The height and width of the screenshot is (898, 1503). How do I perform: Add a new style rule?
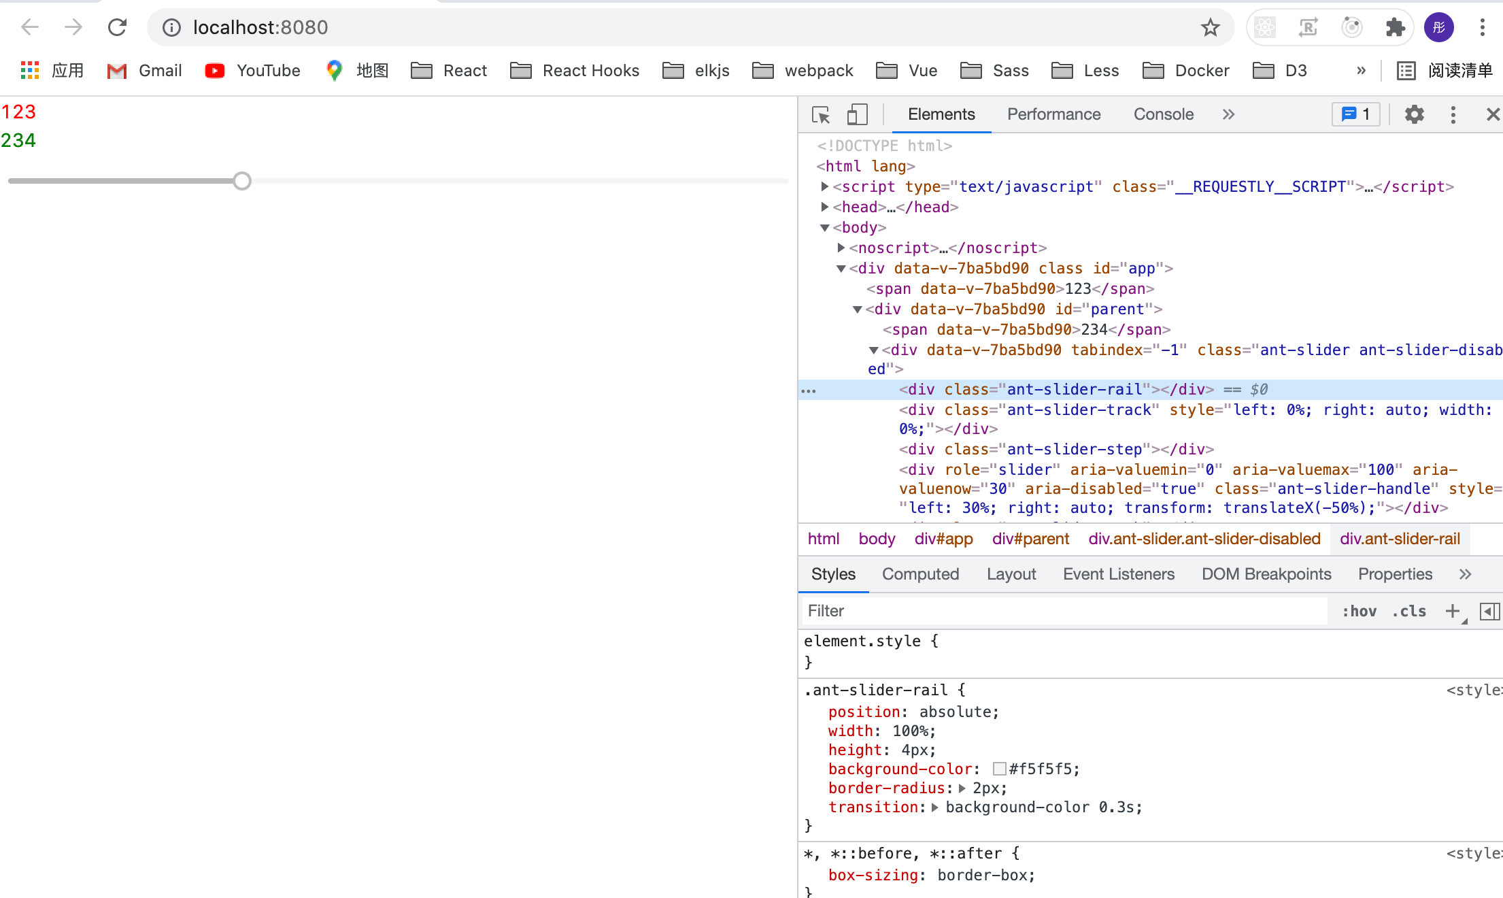click(x=1453, y=611)
